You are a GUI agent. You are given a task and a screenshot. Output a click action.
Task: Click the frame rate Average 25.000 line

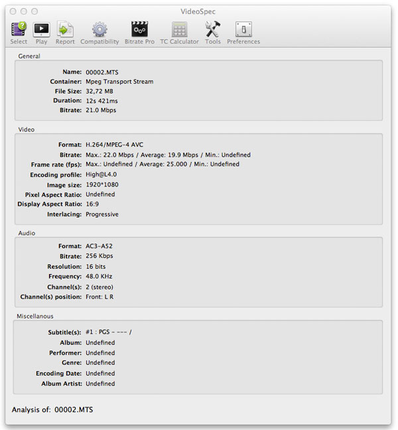163,165
